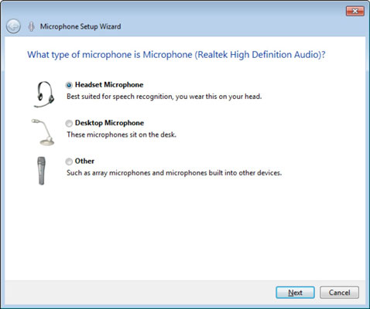Click the small microphone icon beside wizard title
Screen dimensions: 370x309
click(31, 26)
